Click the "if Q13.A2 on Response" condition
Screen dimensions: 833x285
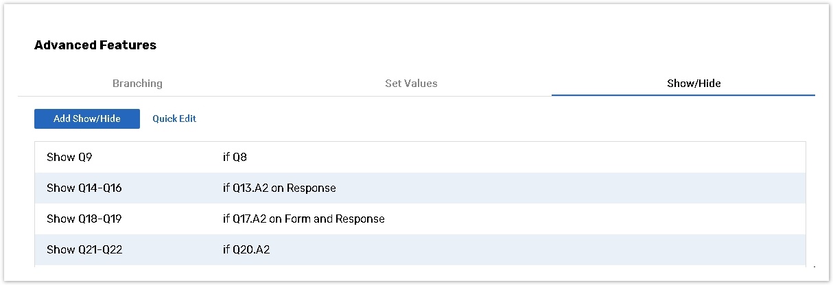279,188
